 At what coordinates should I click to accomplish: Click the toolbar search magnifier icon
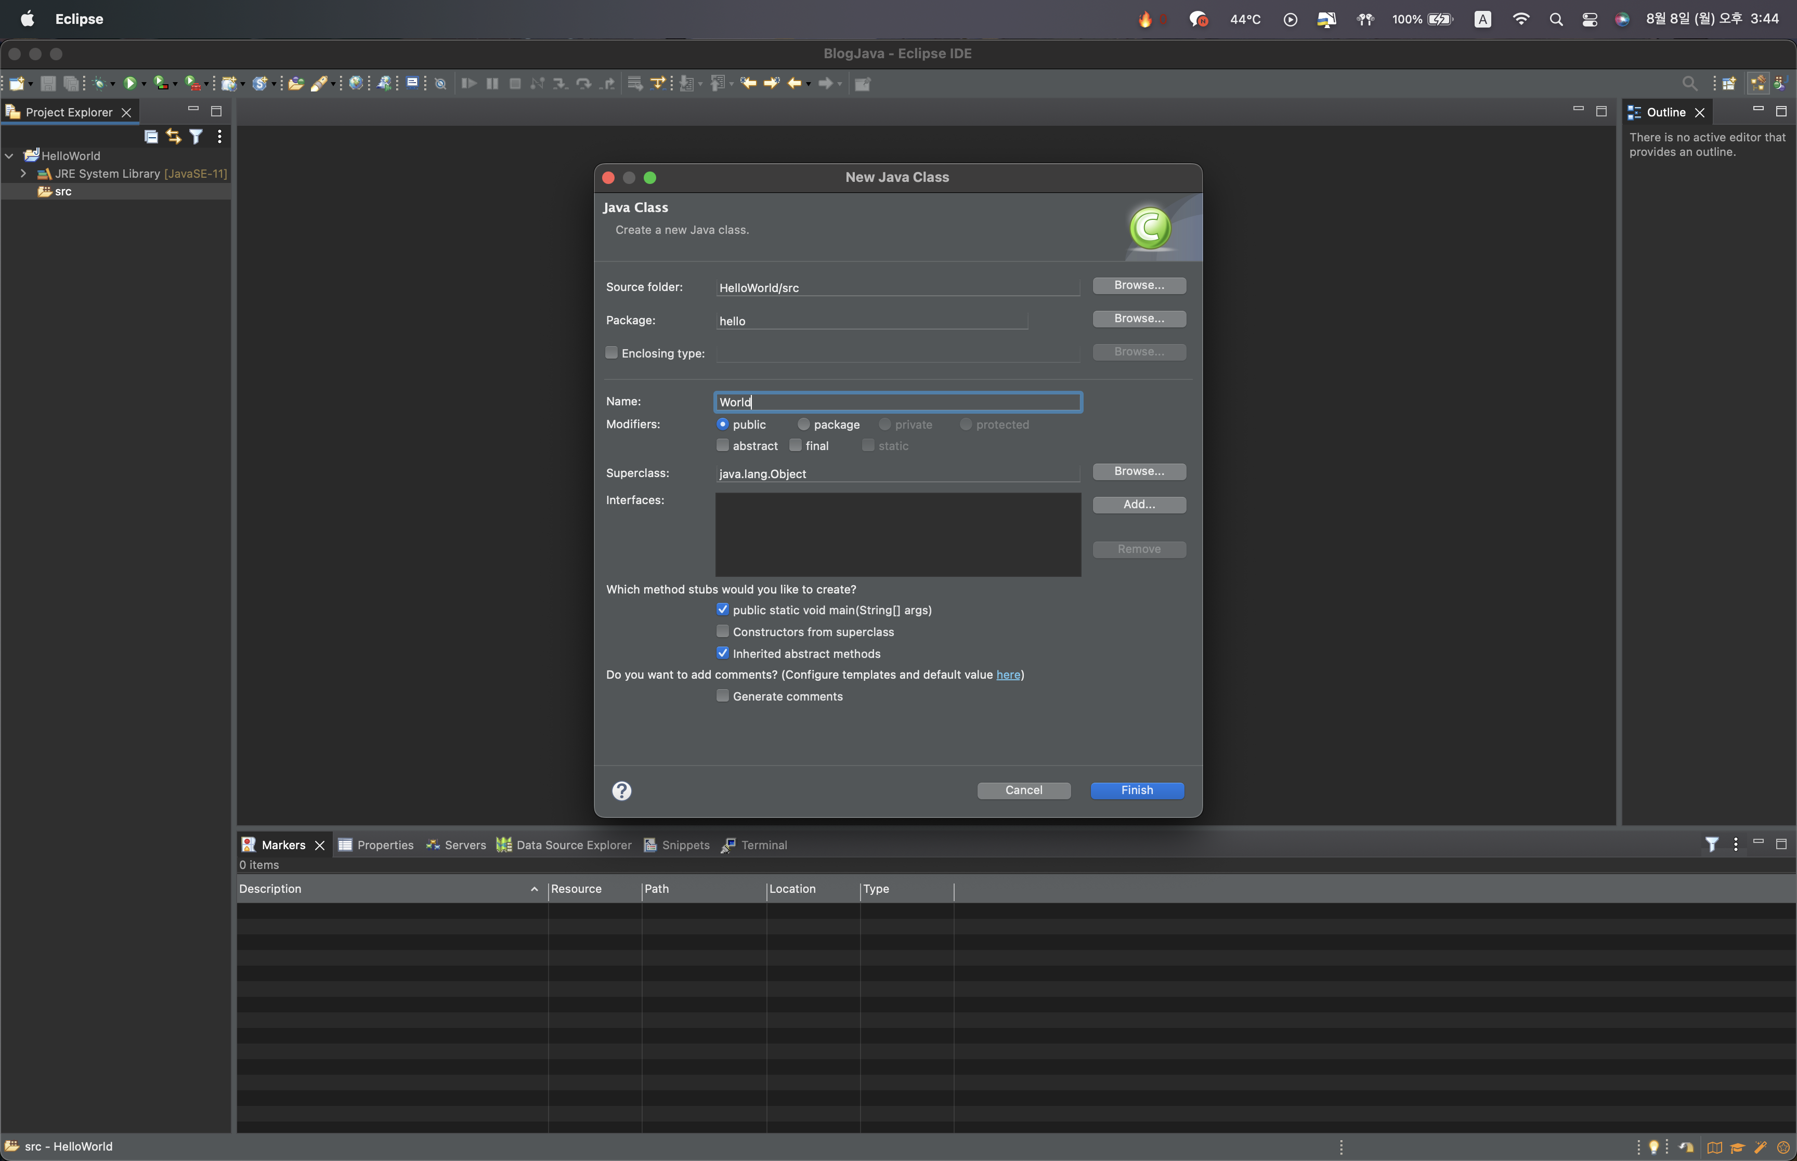click(x=1689, y=83)
